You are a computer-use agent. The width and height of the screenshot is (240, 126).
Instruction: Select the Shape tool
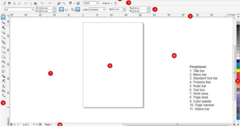[x=3, y=23]
